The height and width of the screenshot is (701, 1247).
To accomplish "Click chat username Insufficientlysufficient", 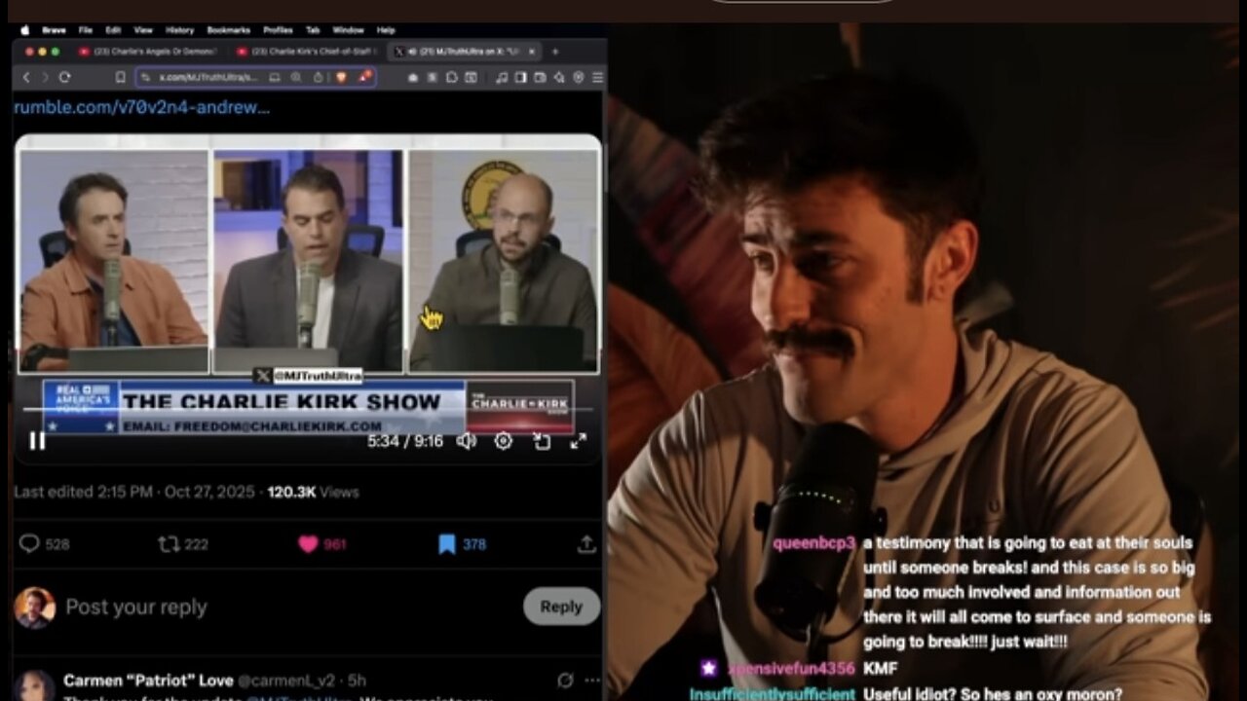I will click(772, 694).
